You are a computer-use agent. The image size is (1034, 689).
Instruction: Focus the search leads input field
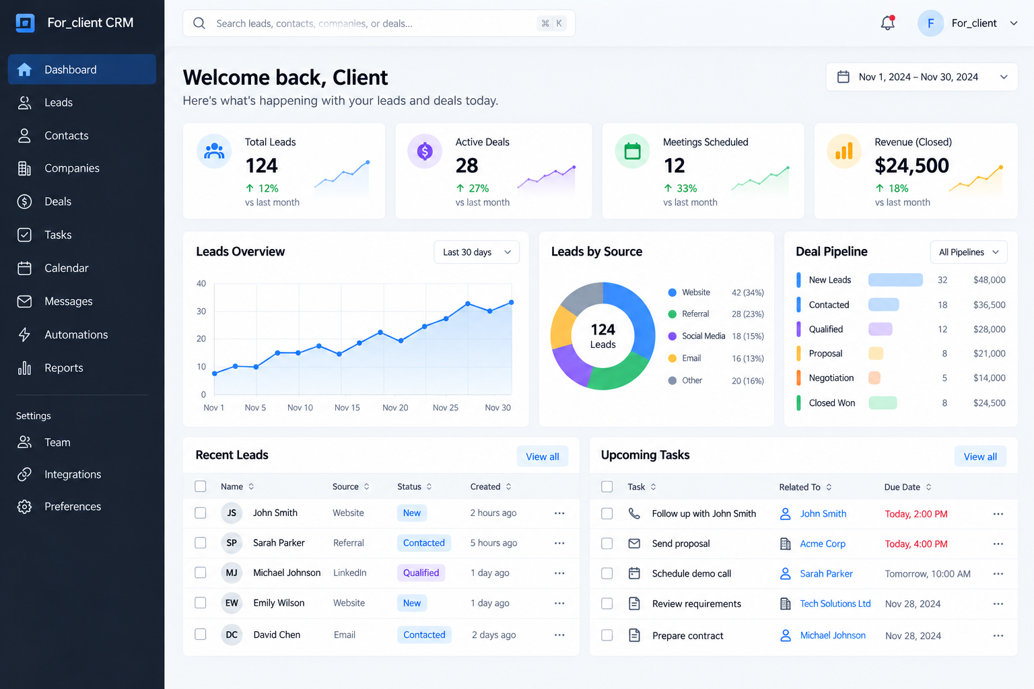(379, 24)
